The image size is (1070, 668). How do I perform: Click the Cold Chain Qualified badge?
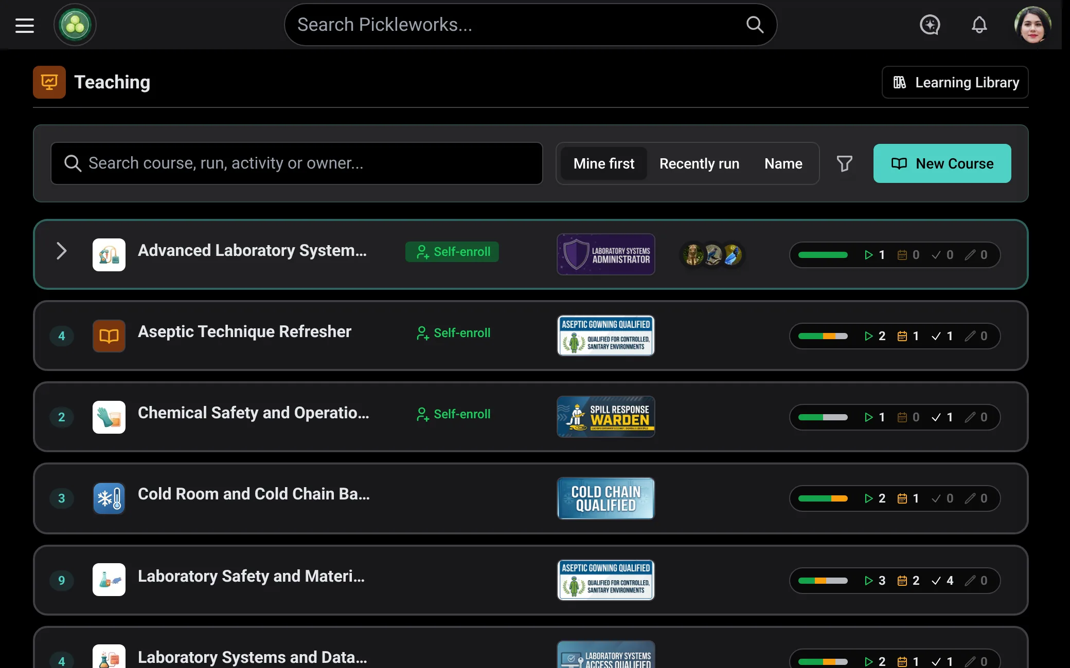point(606,498)
